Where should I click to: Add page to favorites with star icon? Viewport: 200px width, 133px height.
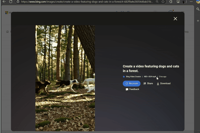[x=163, y=2]
